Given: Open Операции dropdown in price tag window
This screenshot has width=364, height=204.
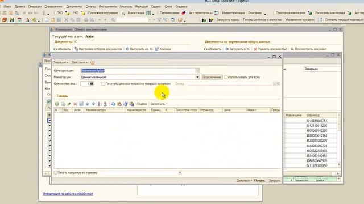Looking at the screenshot, I should point(60,62).
